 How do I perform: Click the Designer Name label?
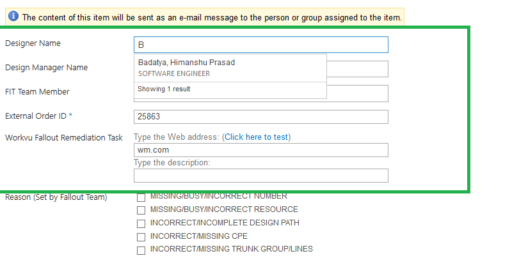pos(33,43)
